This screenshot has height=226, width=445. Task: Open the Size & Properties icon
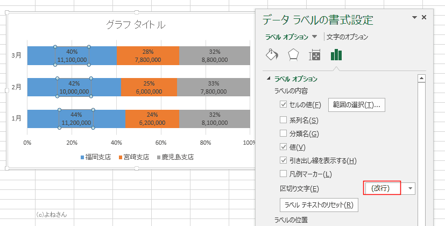click(x=314, y=55)
